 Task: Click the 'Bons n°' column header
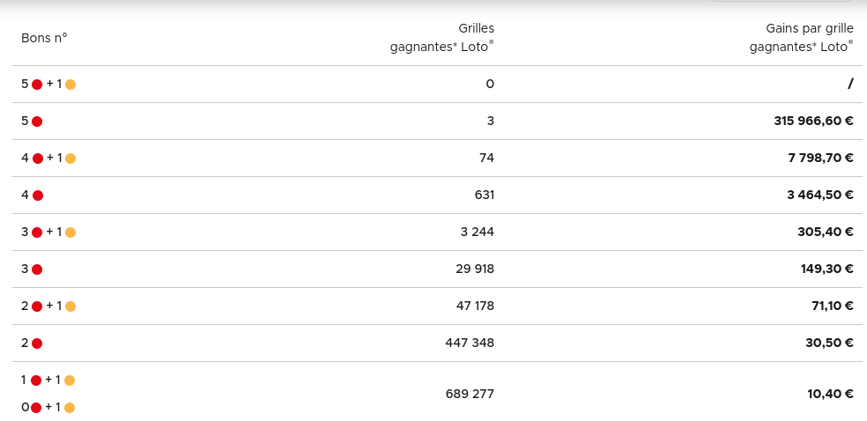[44, 37]
